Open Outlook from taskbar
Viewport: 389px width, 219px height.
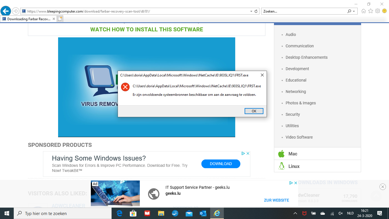click(x=203, y=213)
